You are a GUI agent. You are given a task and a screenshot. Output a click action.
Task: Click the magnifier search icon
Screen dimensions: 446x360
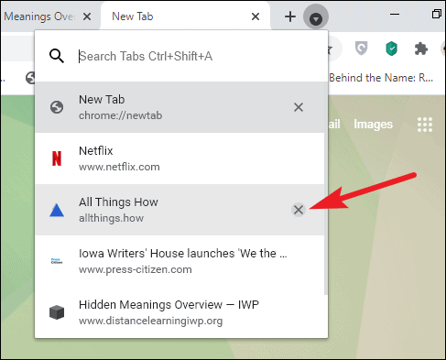(57, 56)
